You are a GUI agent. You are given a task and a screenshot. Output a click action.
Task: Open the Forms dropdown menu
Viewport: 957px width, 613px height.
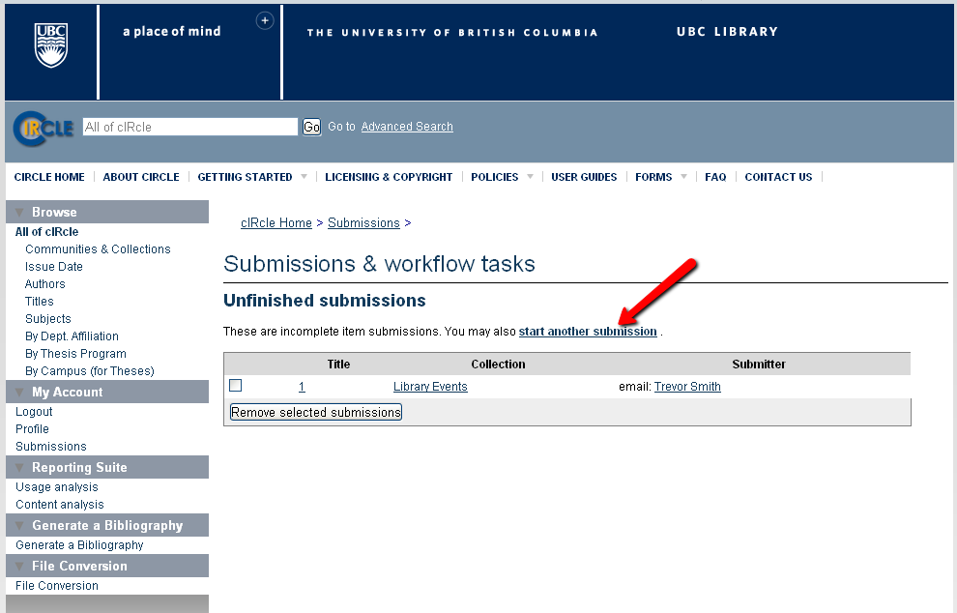coord(683,177)
